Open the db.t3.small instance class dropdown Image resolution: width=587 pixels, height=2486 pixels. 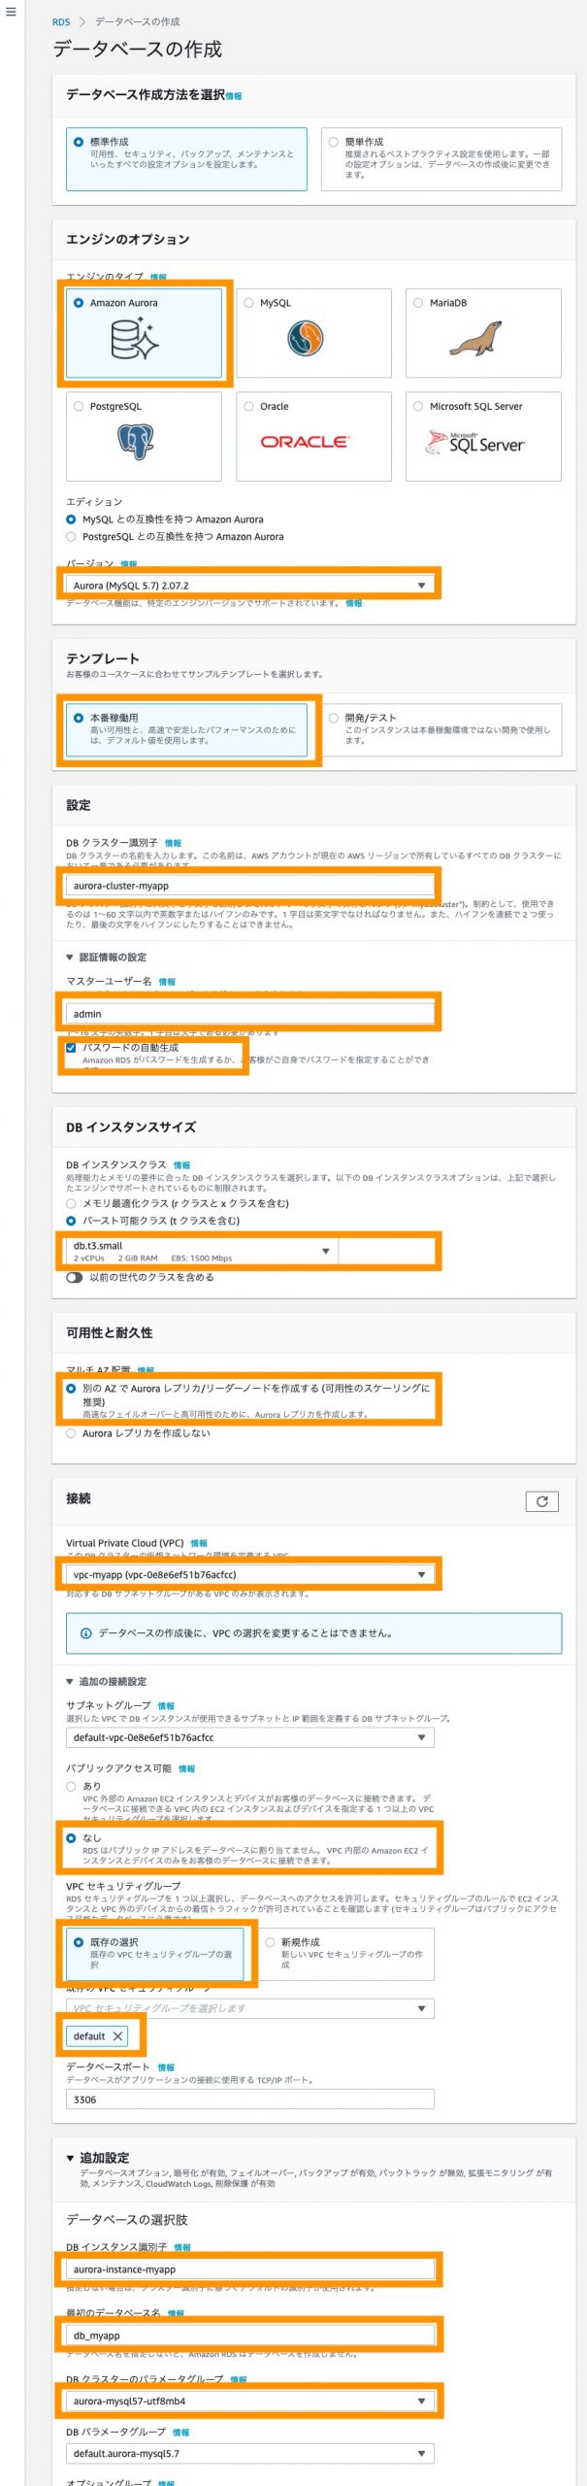pyautogui.click(x=202, y=1251)
